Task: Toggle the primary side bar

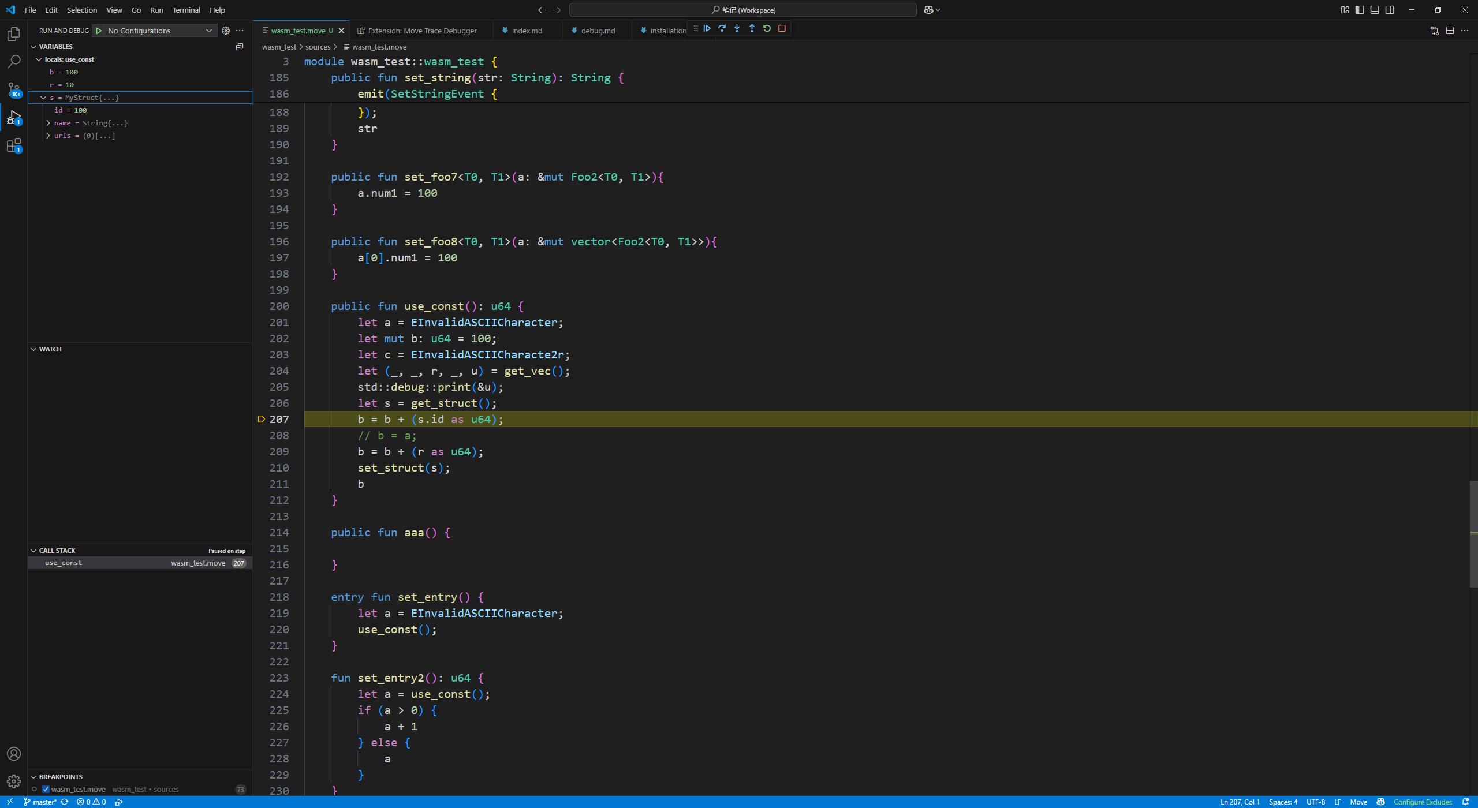Action: point(1360,10)
